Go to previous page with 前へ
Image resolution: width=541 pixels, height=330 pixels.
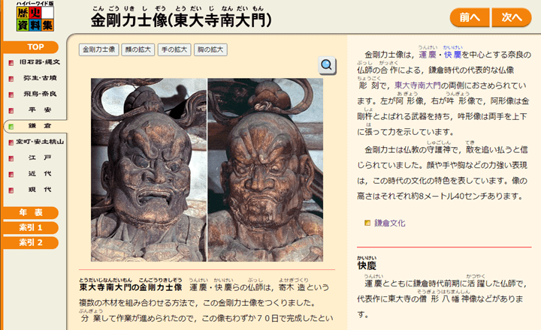(469, 17)
